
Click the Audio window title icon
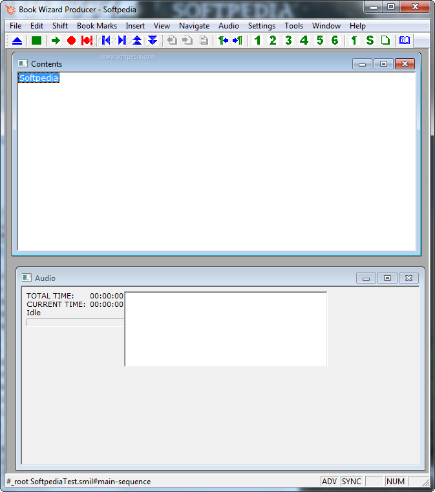click(x=27, y=278)
